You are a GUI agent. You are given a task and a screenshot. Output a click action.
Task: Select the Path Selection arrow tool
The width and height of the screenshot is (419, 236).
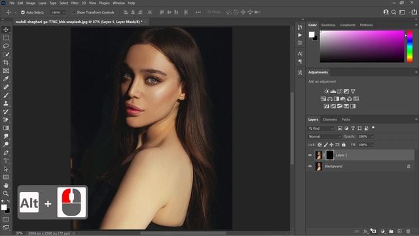[x=6, y=169]
